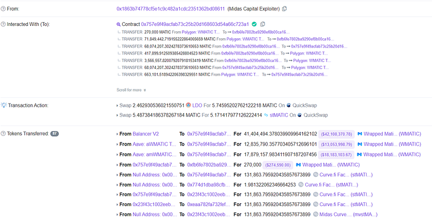
Task: Click the green verified checkmark beside contract
Action: pos(254,24)
